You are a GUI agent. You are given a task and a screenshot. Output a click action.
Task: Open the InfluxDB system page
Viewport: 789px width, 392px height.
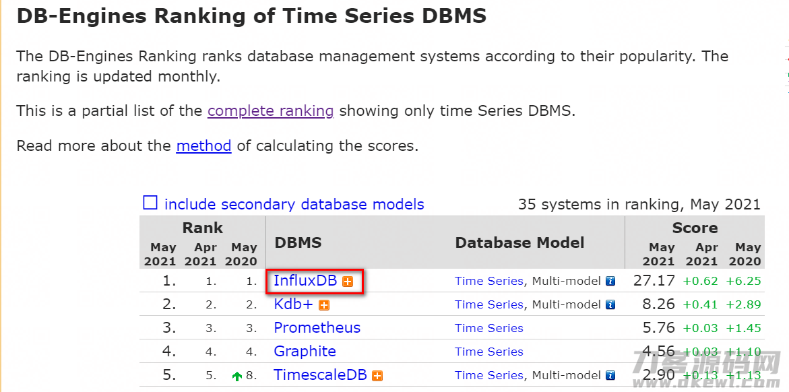305,280
